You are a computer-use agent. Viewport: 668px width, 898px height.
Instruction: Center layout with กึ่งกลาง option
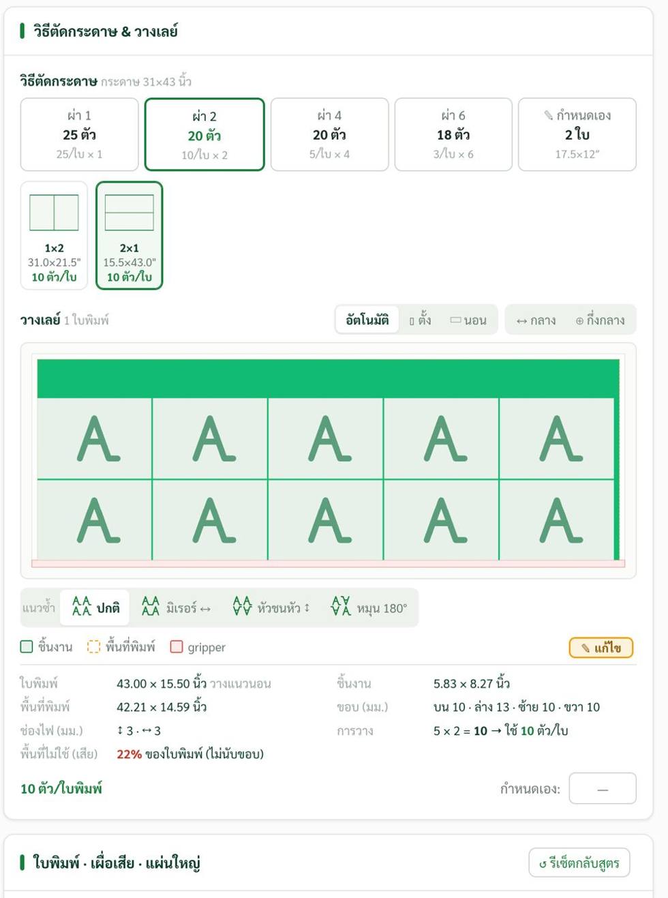[x=600, y=320]
